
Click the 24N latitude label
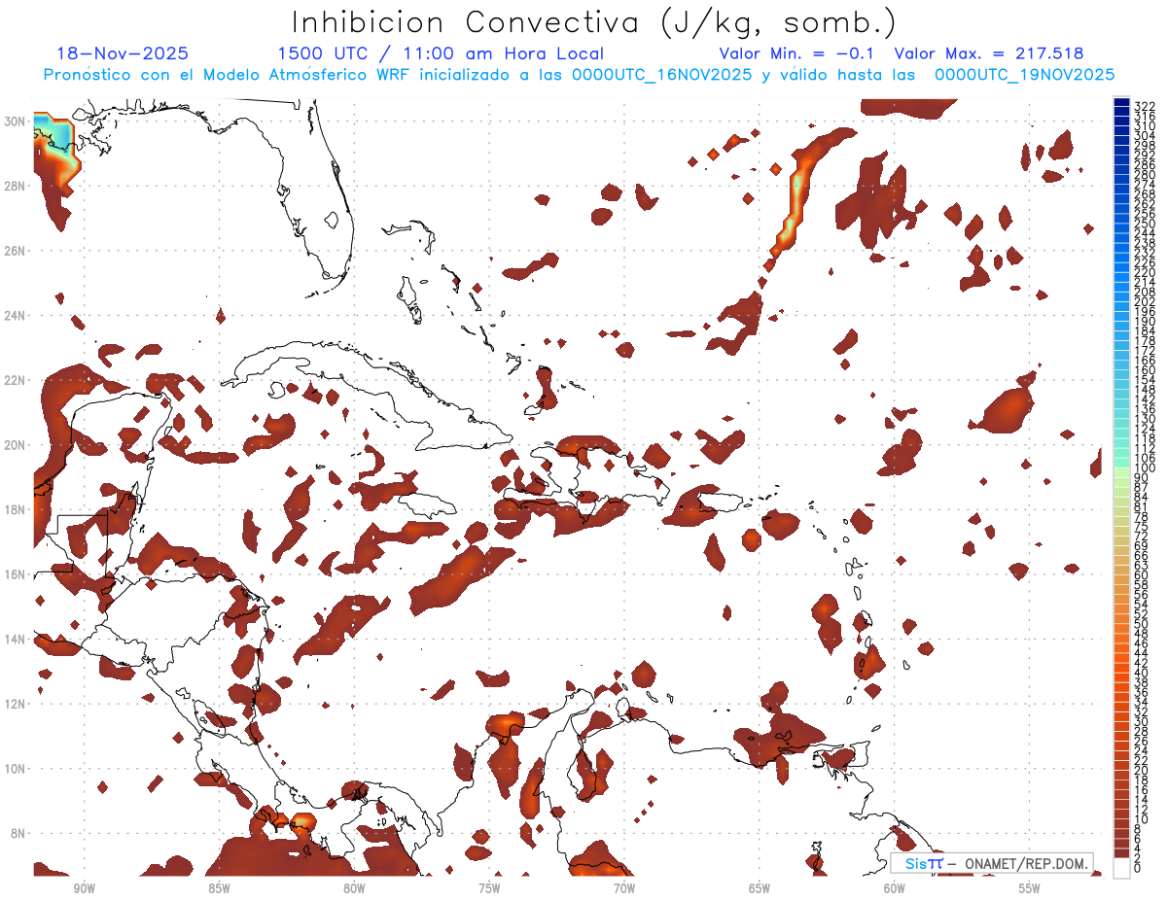(17, 316)
